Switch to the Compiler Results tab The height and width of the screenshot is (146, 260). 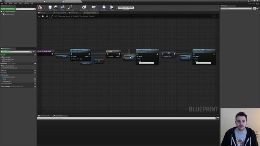(44, 116)
